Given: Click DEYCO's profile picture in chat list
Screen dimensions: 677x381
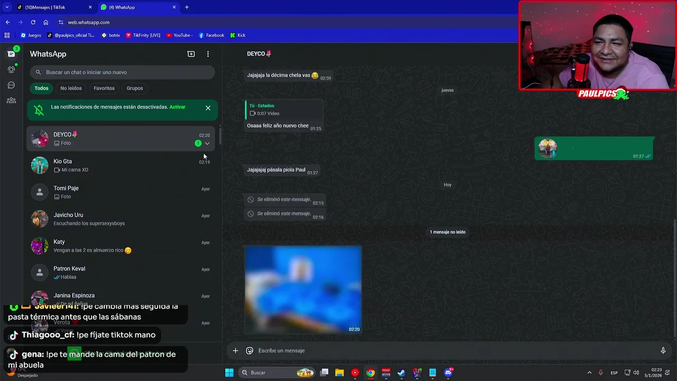Looking at the screenshot, I should 40,139.
